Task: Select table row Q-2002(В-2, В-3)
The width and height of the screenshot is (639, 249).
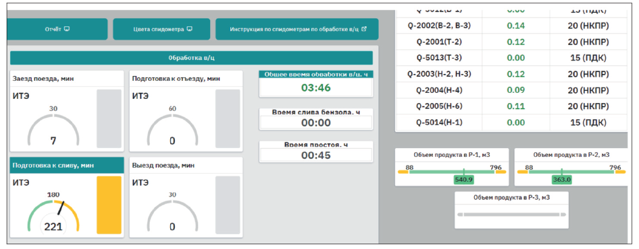Action: [511, 26]
